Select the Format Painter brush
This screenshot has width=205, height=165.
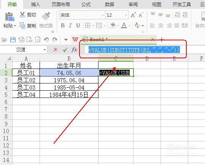pos(46,16)
